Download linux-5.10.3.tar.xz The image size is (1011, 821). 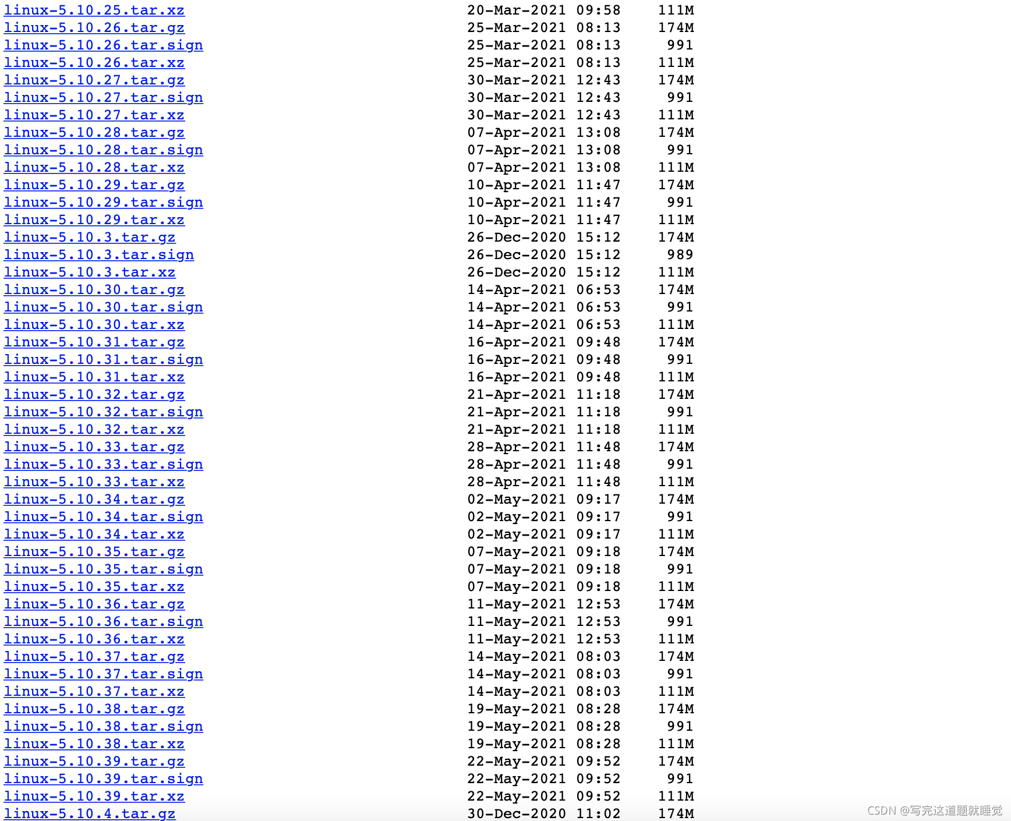pyautogui.click(x=90, y=273)
